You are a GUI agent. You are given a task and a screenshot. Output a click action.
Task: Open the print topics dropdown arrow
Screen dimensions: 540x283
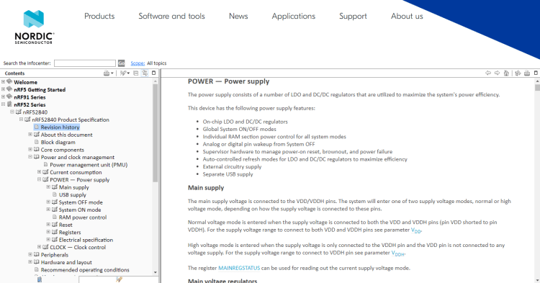112,73
